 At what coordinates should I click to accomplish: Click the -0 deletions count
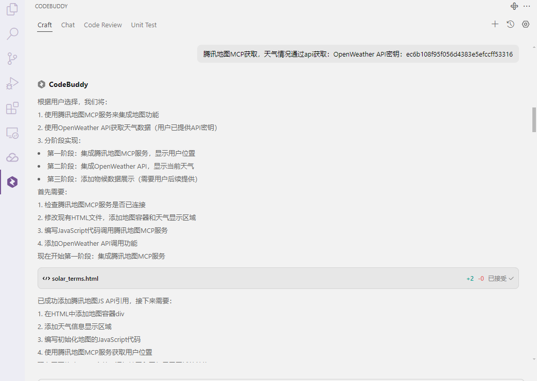[x=481, y=279]
